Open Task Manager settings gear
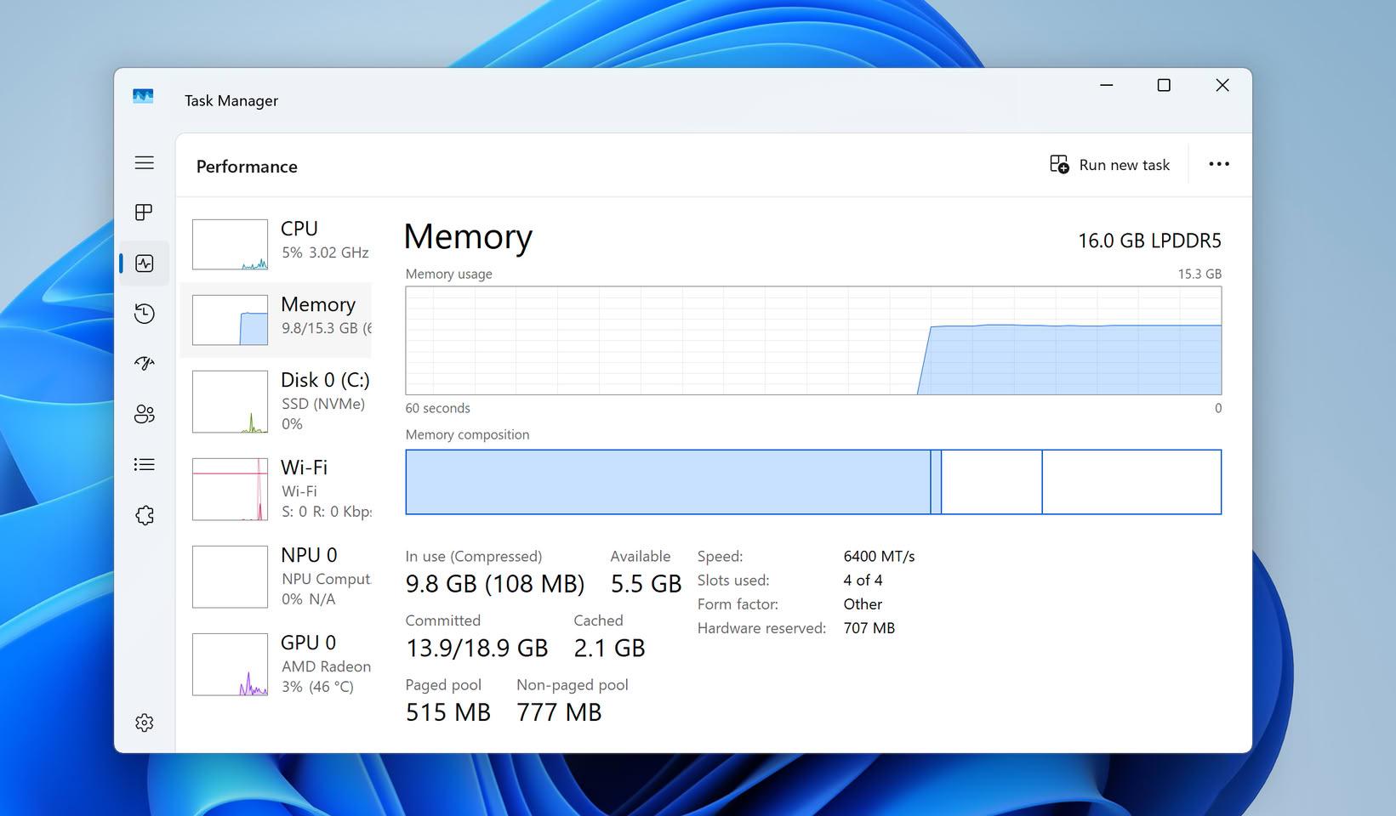Viewport: 1396px width, 816px height. pos(145,722)
